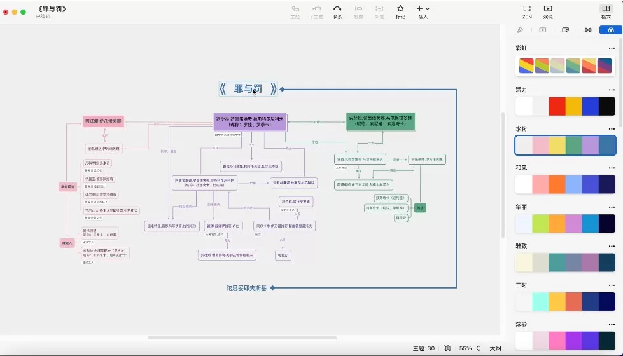Select the 《罪与罚》 central topic node
The height and width of the screenshot is (356, 623).
tap(248, 89)
